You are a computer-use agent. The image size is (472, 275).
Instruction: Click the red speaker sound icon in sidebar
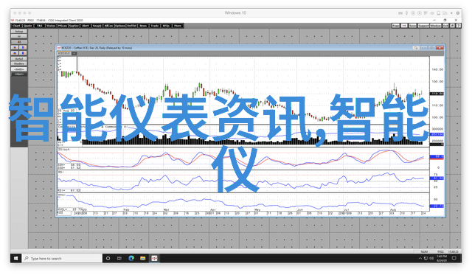[x=19, y=42]
